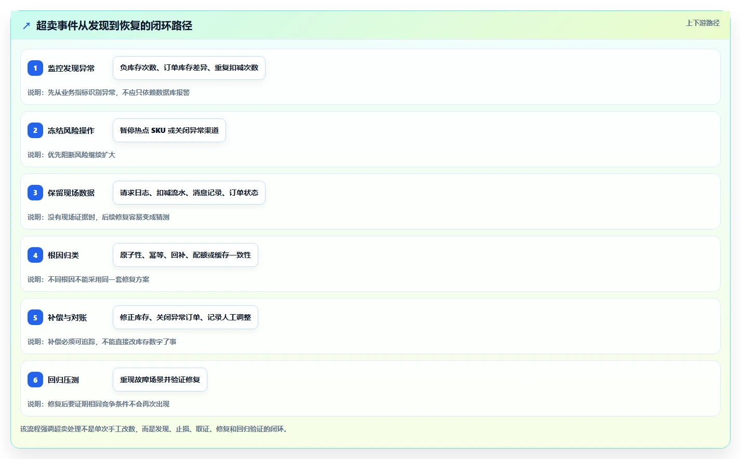Screen dimensions: 741x459
Task: Click the chip 请求日志、扣减流水、消息记录、订单状态
Action: point(189,193)
